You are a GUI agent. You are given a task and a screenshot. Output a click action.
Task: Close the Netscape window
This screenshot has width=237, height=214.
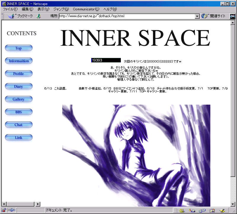point(233,4)
